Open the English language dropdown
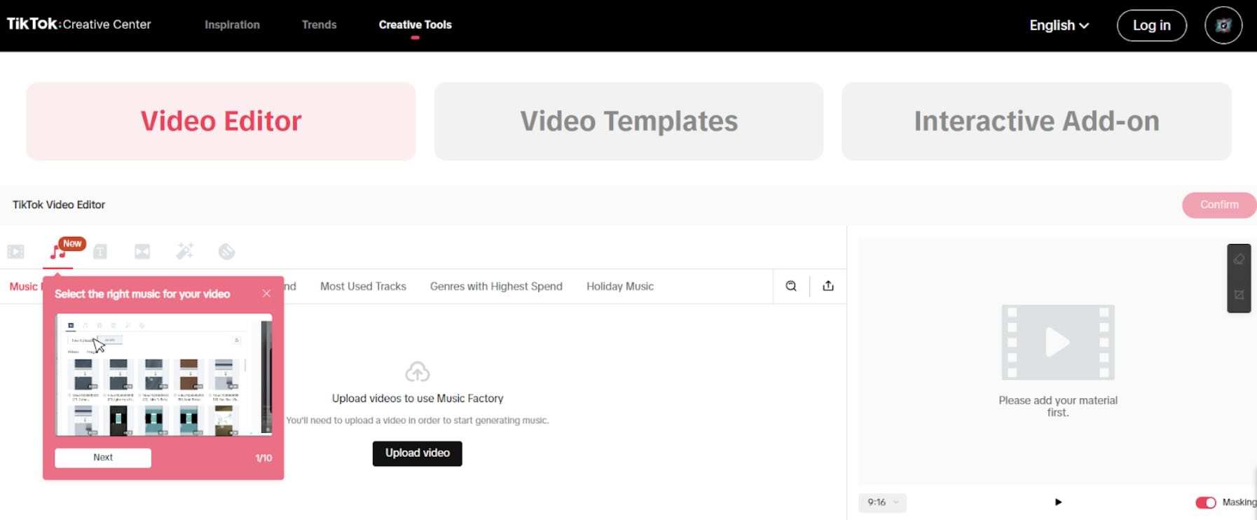1257x520 pixels. click(x=1059, y=25)
